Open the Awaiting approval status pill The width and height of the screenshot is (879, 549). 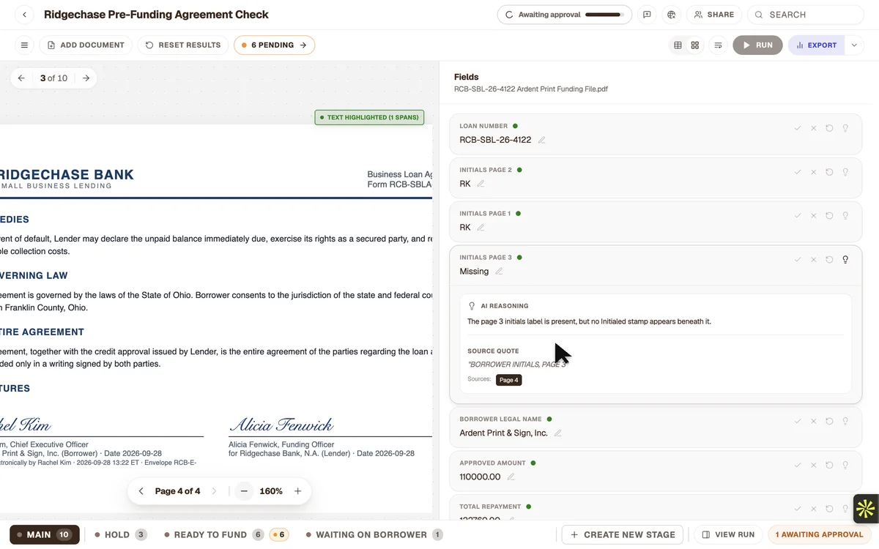pyautogui.click(x=564, y=15)
